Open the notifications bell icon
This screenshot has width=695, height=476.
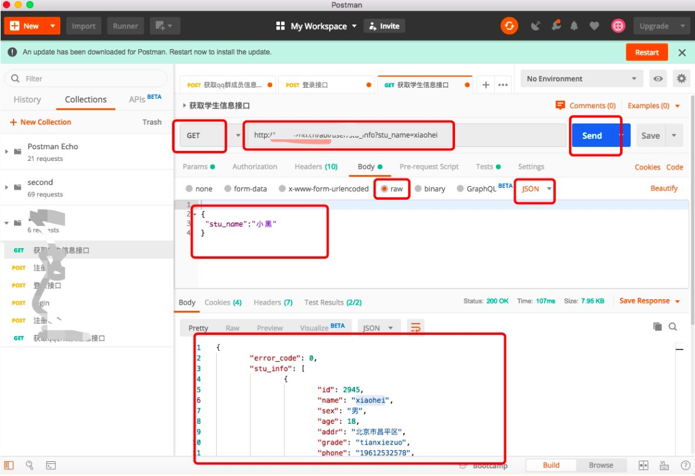(x=574, y=26)
